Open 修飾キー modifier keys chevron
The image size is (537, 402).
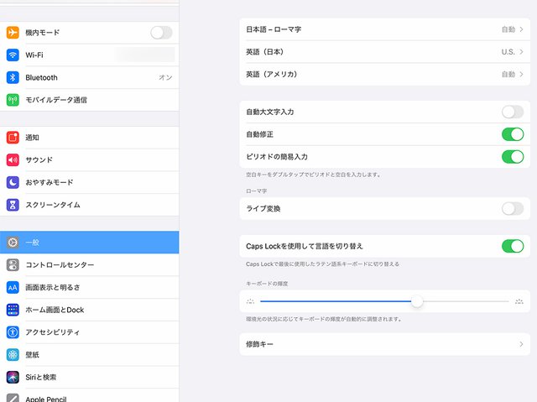tap(521, 344)
